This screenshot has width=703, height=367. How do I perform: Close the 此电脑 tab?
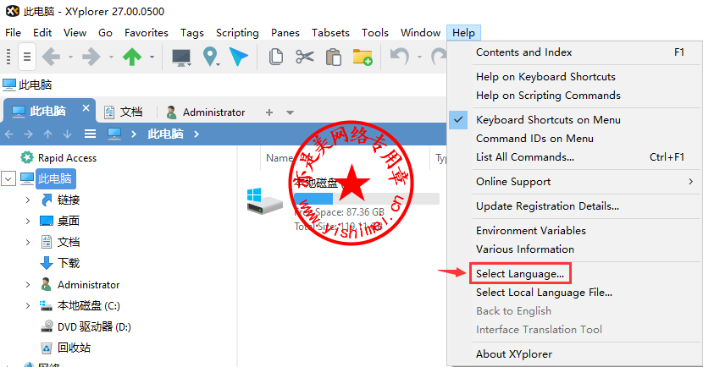[86, 108]
